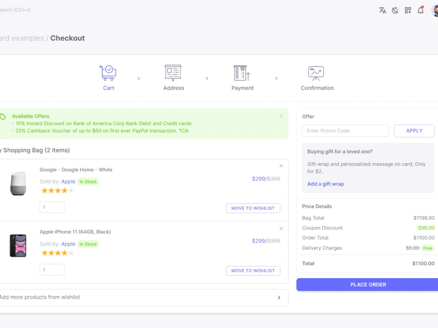This screenshot has width=438, height=328.
Task: Click the Enter Promo Code field
Action: pos(345,131)
